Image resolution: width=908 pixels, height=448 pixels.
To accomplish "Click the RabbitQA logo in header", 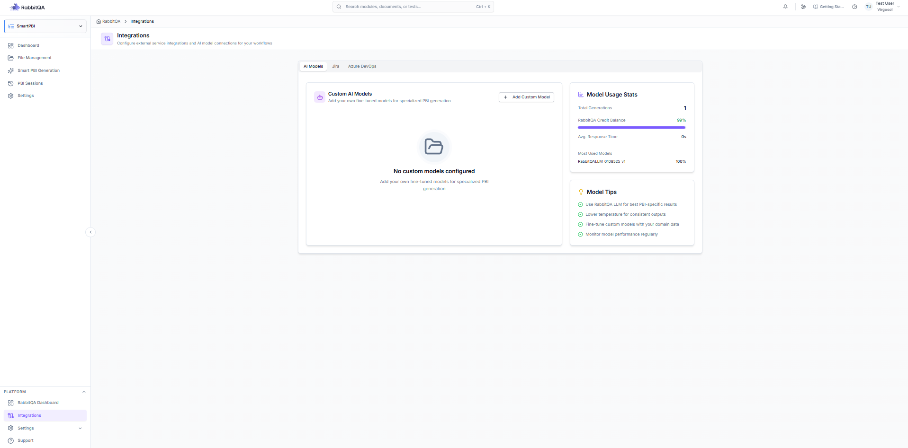I will coord(27,7).
